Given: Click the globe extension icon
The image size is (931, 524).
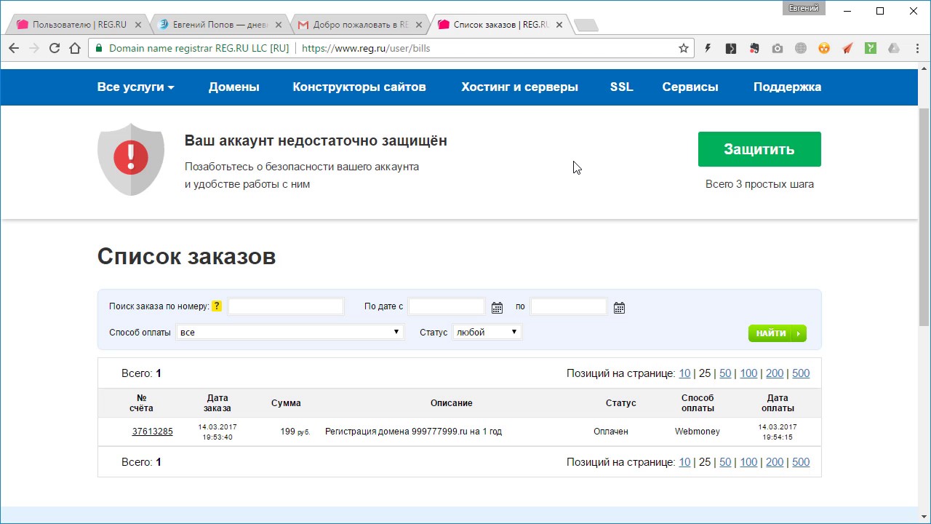Looking at the screenshot, I should [x=801, y=48].
